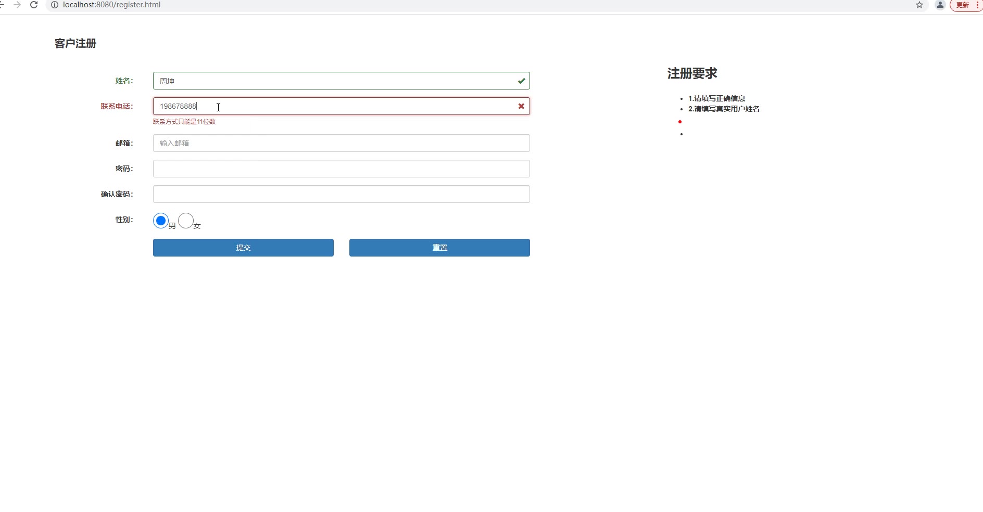Click the red 更新 update button
This screenshot has height=512, width=983.
[966, 5]
